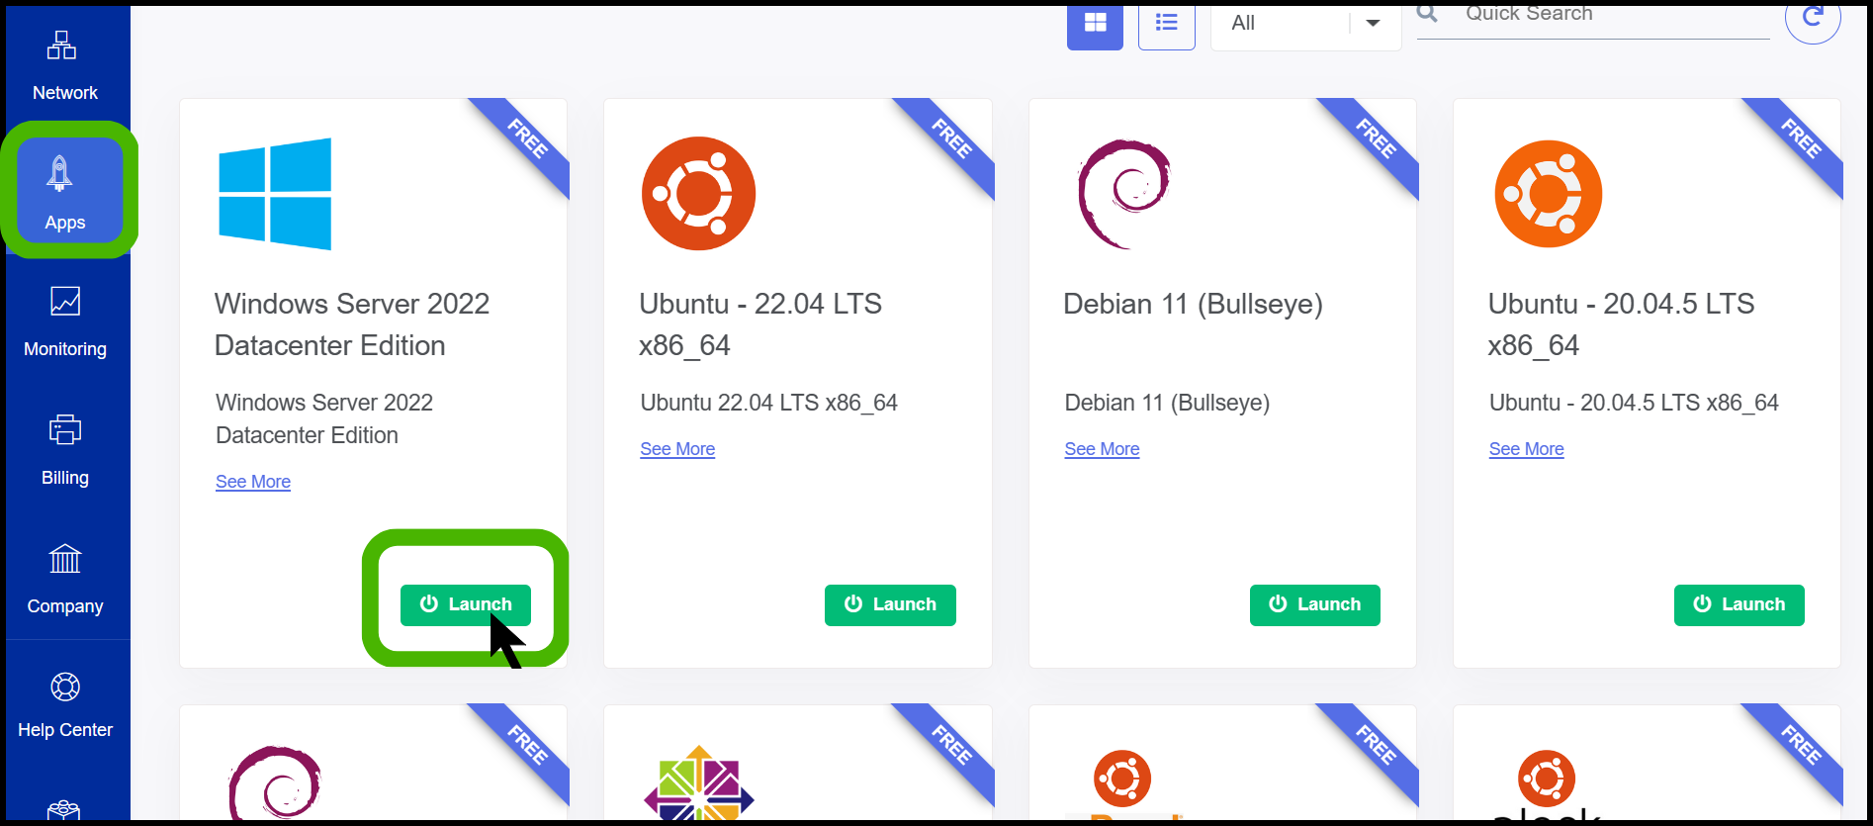Open the Company building icon
Viewport: 1873px width, 826px height.
pos(65,559)
